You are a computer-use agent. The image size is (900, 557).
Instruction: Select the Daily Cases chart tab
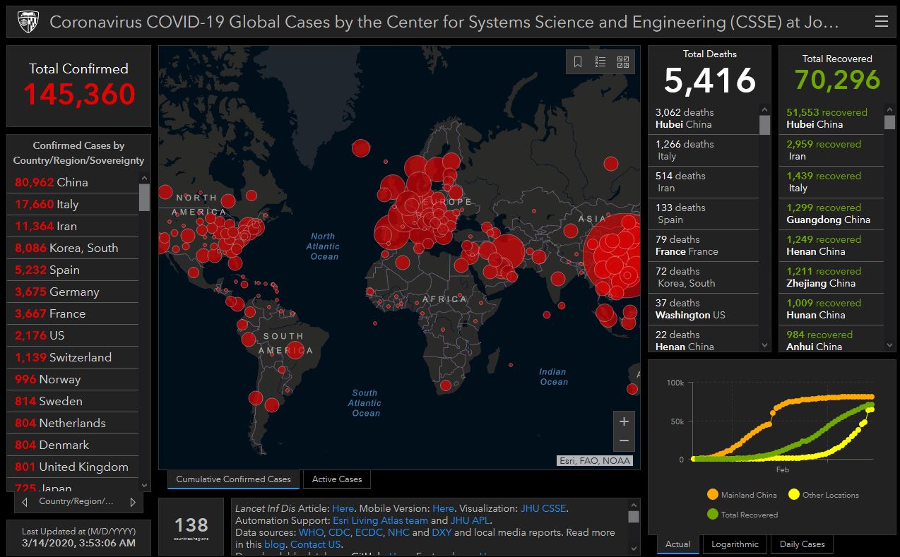802,544
